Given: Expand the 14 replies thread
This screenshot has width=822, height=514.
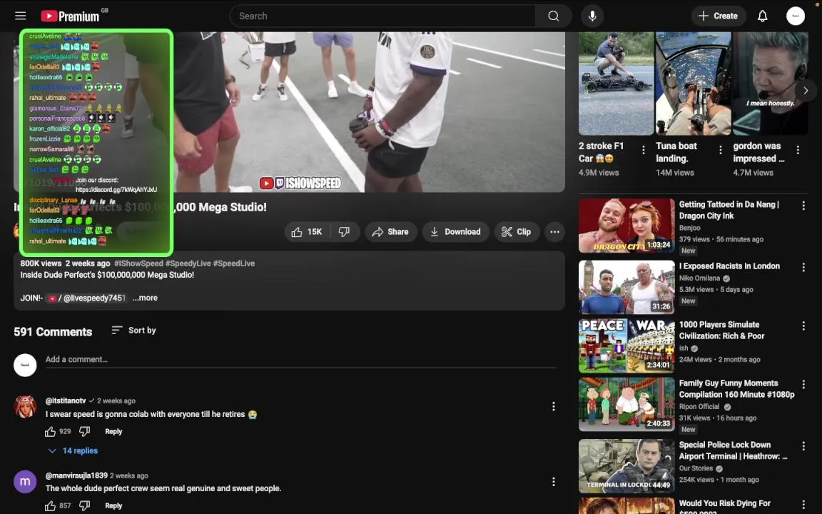Looking at the screenshot, I should [73, 450].
